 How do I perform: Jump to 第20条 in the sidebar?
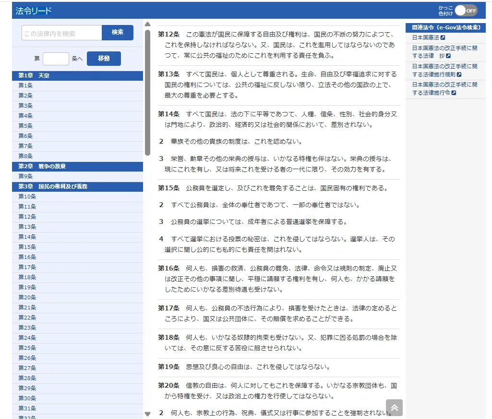pyautogui.click(x=77, y=297)
